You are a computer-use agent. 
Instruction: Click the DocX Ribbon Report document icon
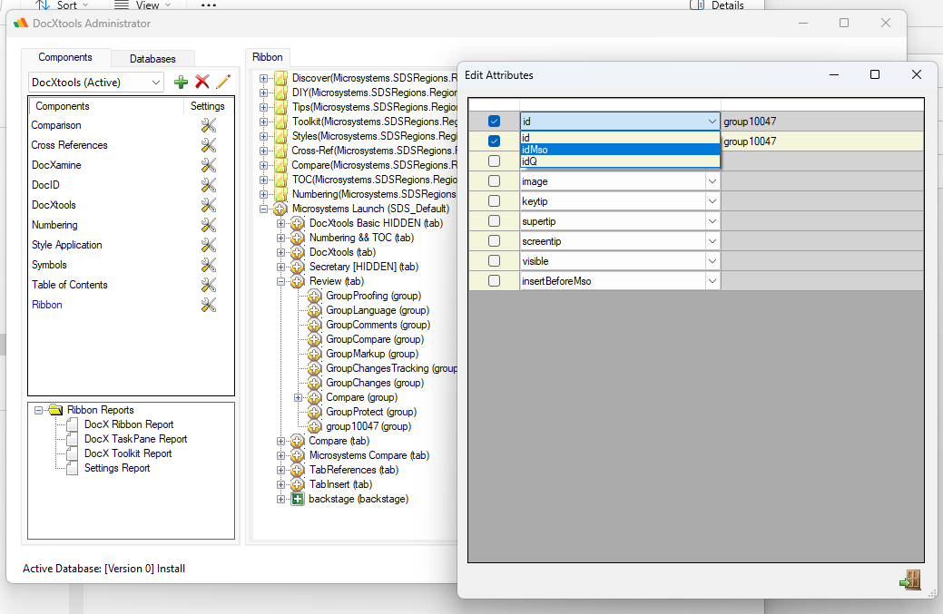coord(73,424)
